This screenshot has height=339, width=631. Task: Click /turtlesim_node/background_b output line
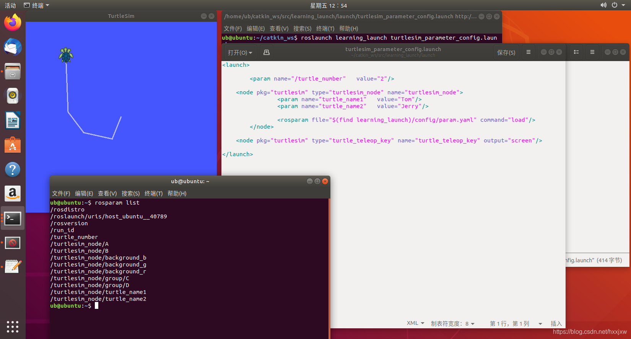[x=98, y=258]
